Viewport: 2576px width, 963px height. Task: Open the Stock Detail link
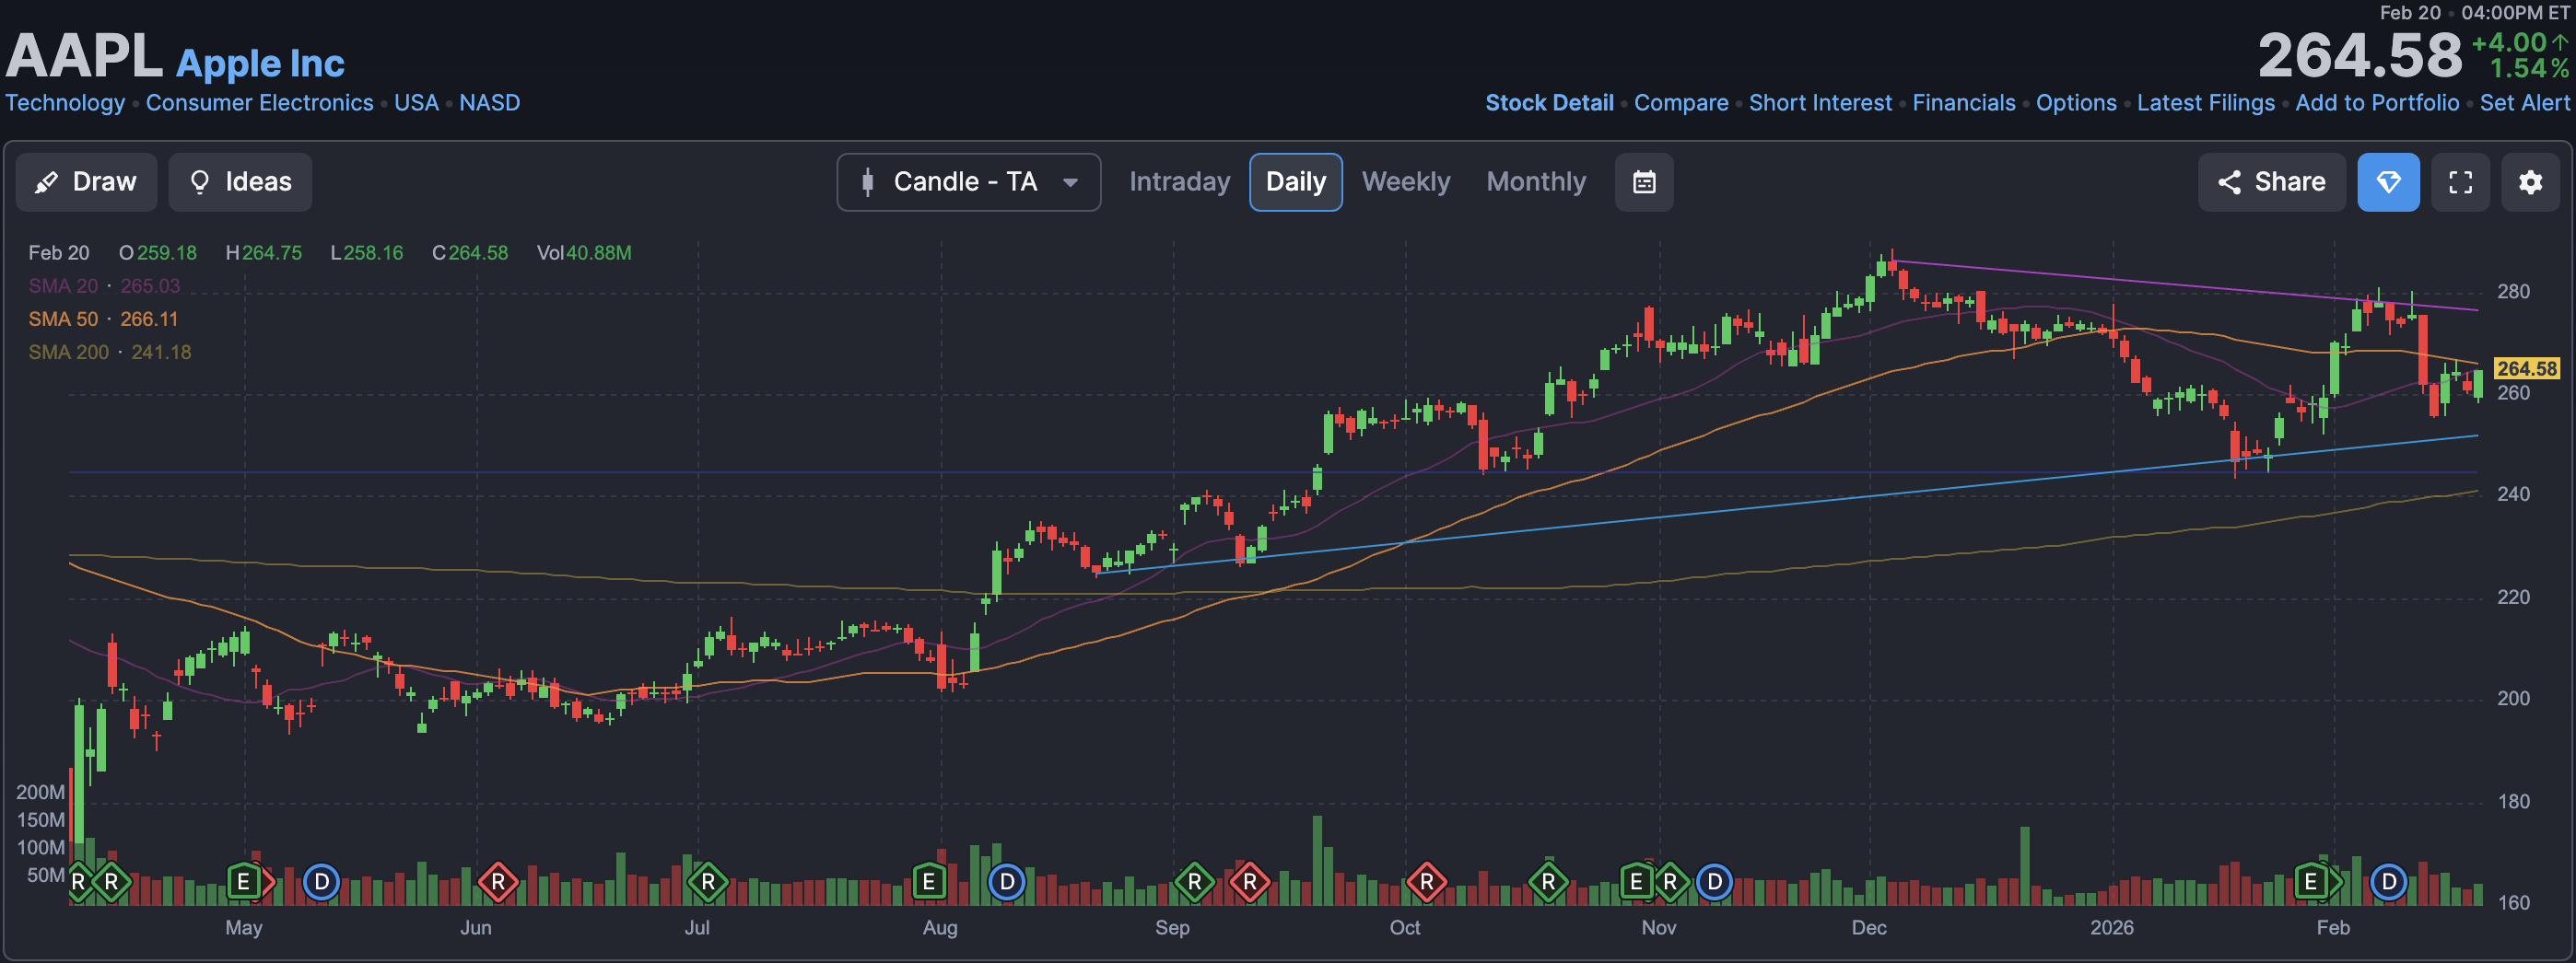(x=1549, y=103)
